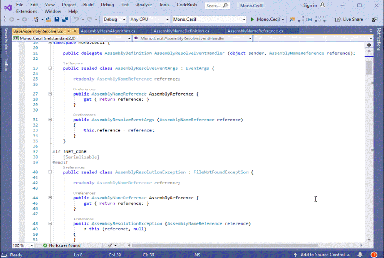Open notifications via the bell icon

pos(360,255)
